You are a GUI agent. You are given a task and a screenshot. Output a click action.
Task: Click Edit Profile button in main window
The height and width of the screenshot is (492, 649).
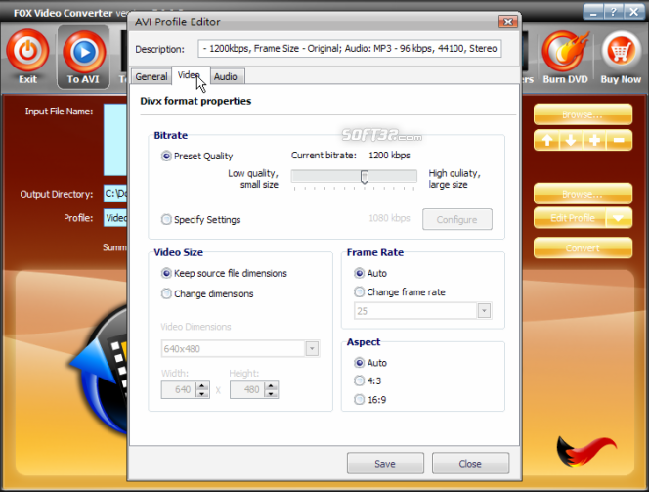(x=571, y=218)
